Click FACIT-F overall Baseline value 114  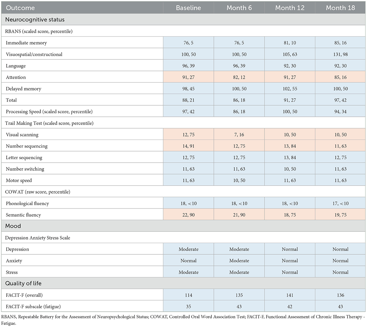[x=188, y=295]
